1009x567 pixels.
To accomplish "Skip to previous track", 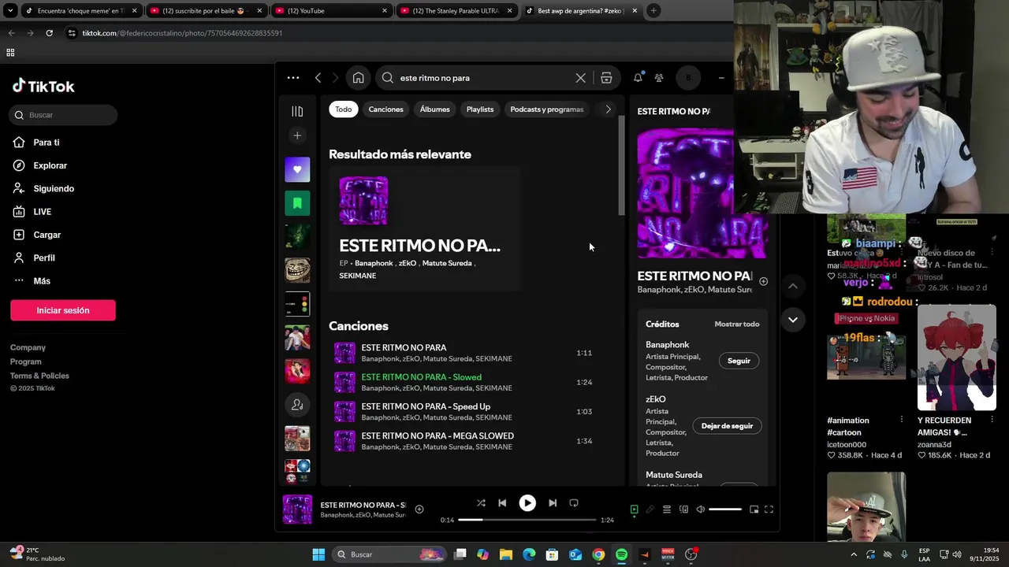I will point(502,503).
